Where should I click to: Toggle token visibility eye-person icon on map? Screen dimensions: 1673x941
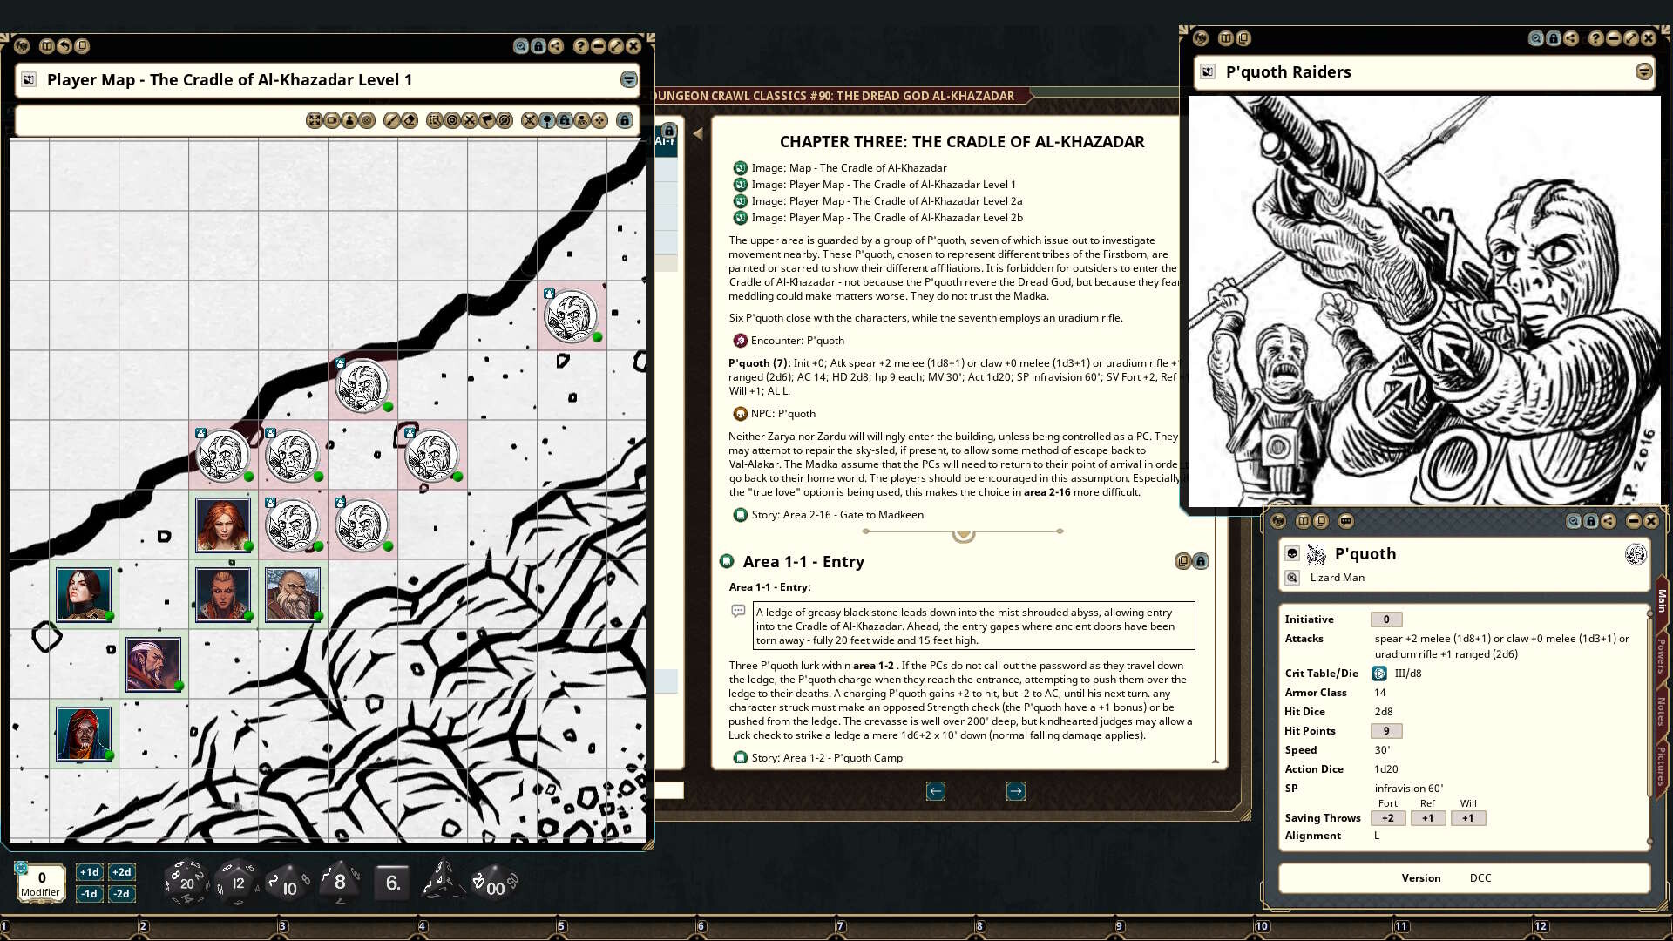point(581,120)
